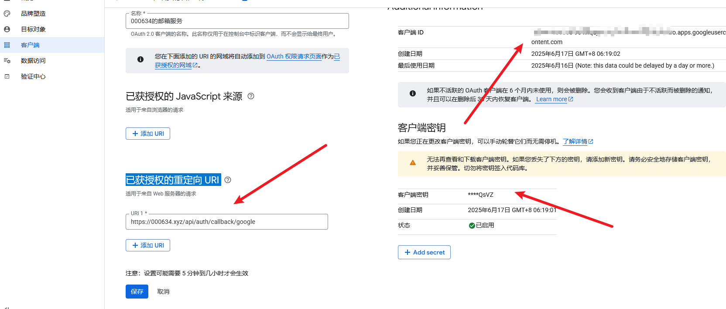Open 品牌塑造 in the sidebar menu

33,14
